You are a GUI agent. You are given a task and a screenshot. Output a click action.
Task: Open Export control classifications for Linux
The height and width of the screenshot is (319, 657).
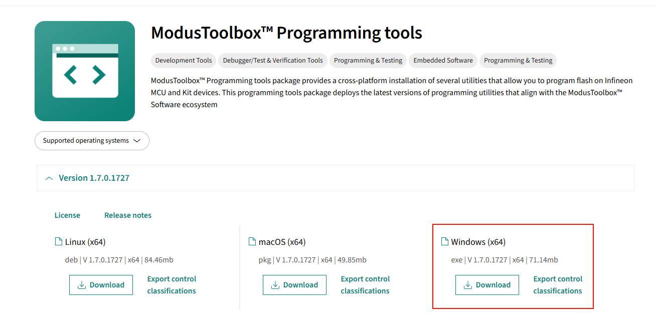click(172, 285)
